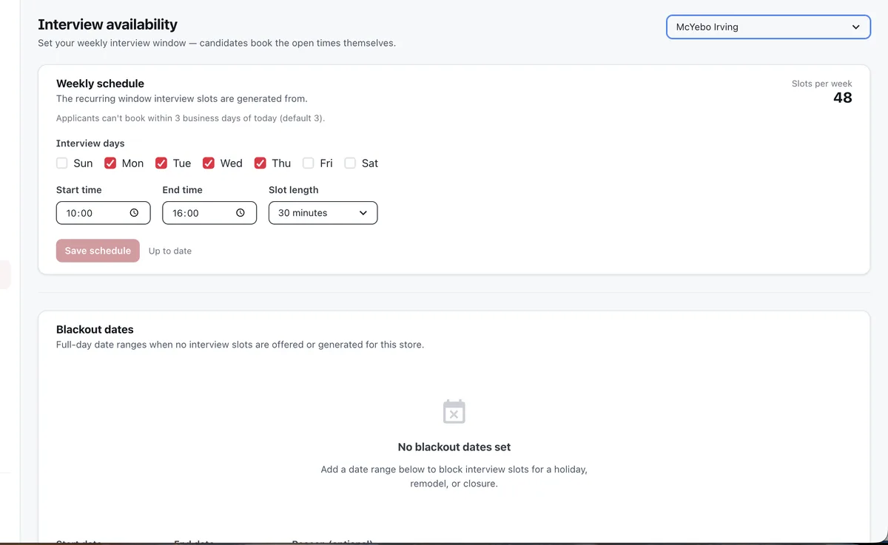Click the Save schedule button
The width and height of the screenshot is (888, 545).
(98, 251)
